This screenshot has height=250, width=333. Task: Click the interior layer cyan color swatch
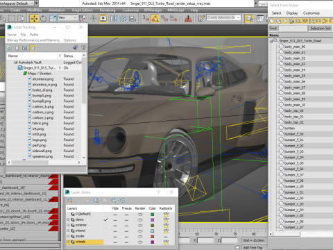tap(152, 231)
